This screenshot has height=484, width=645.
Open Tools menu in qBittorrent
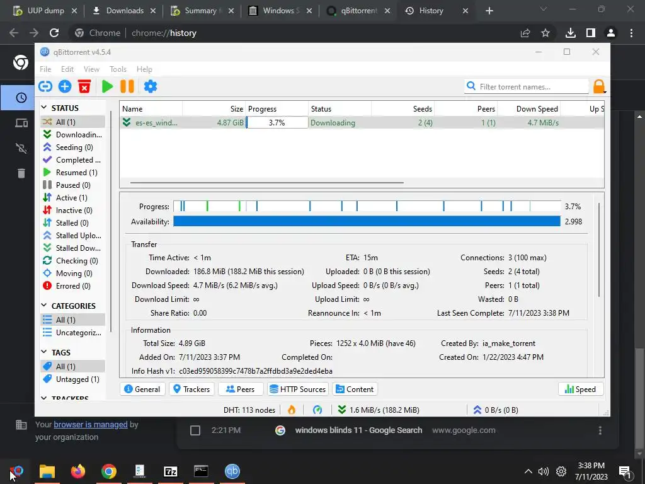coord(118,69)
